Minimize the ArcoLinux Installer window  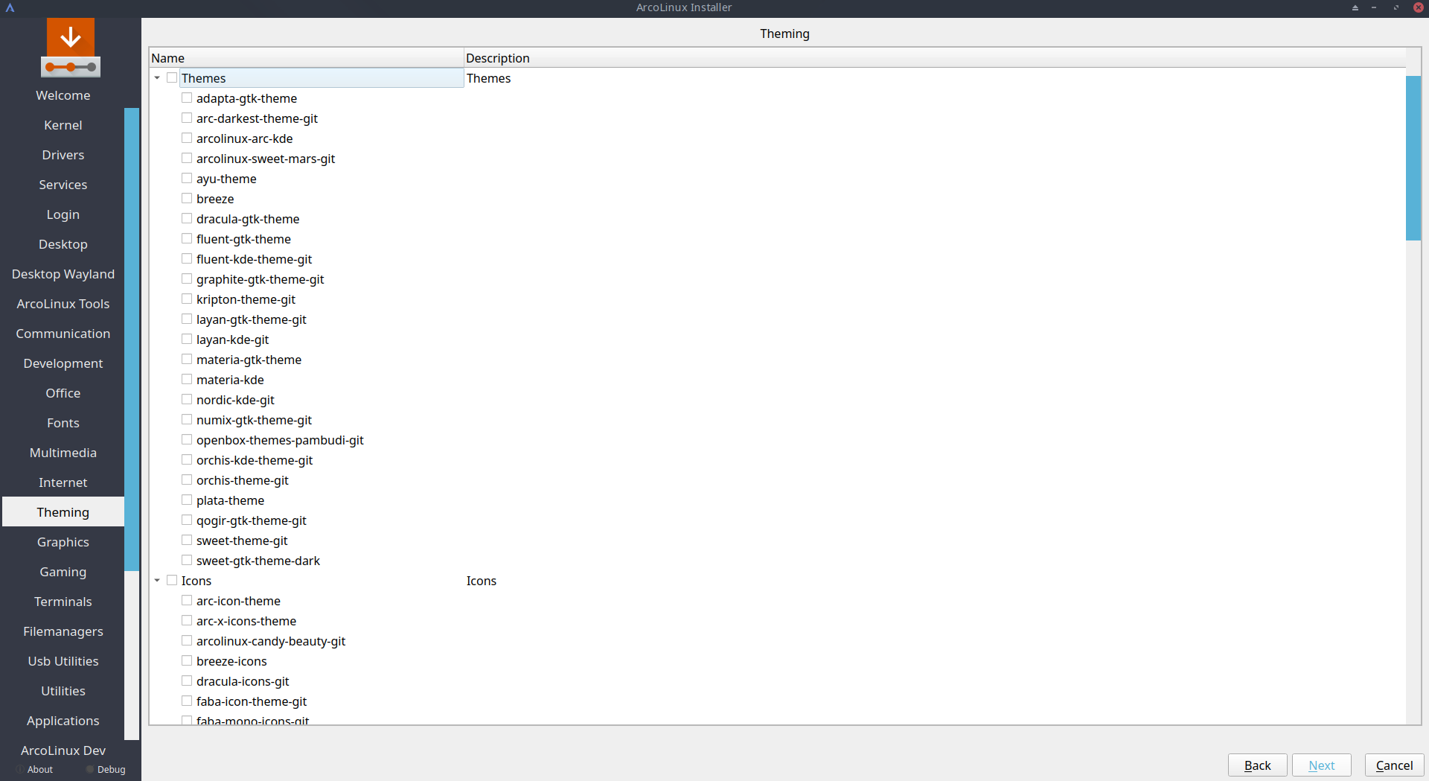point(1374,7)
